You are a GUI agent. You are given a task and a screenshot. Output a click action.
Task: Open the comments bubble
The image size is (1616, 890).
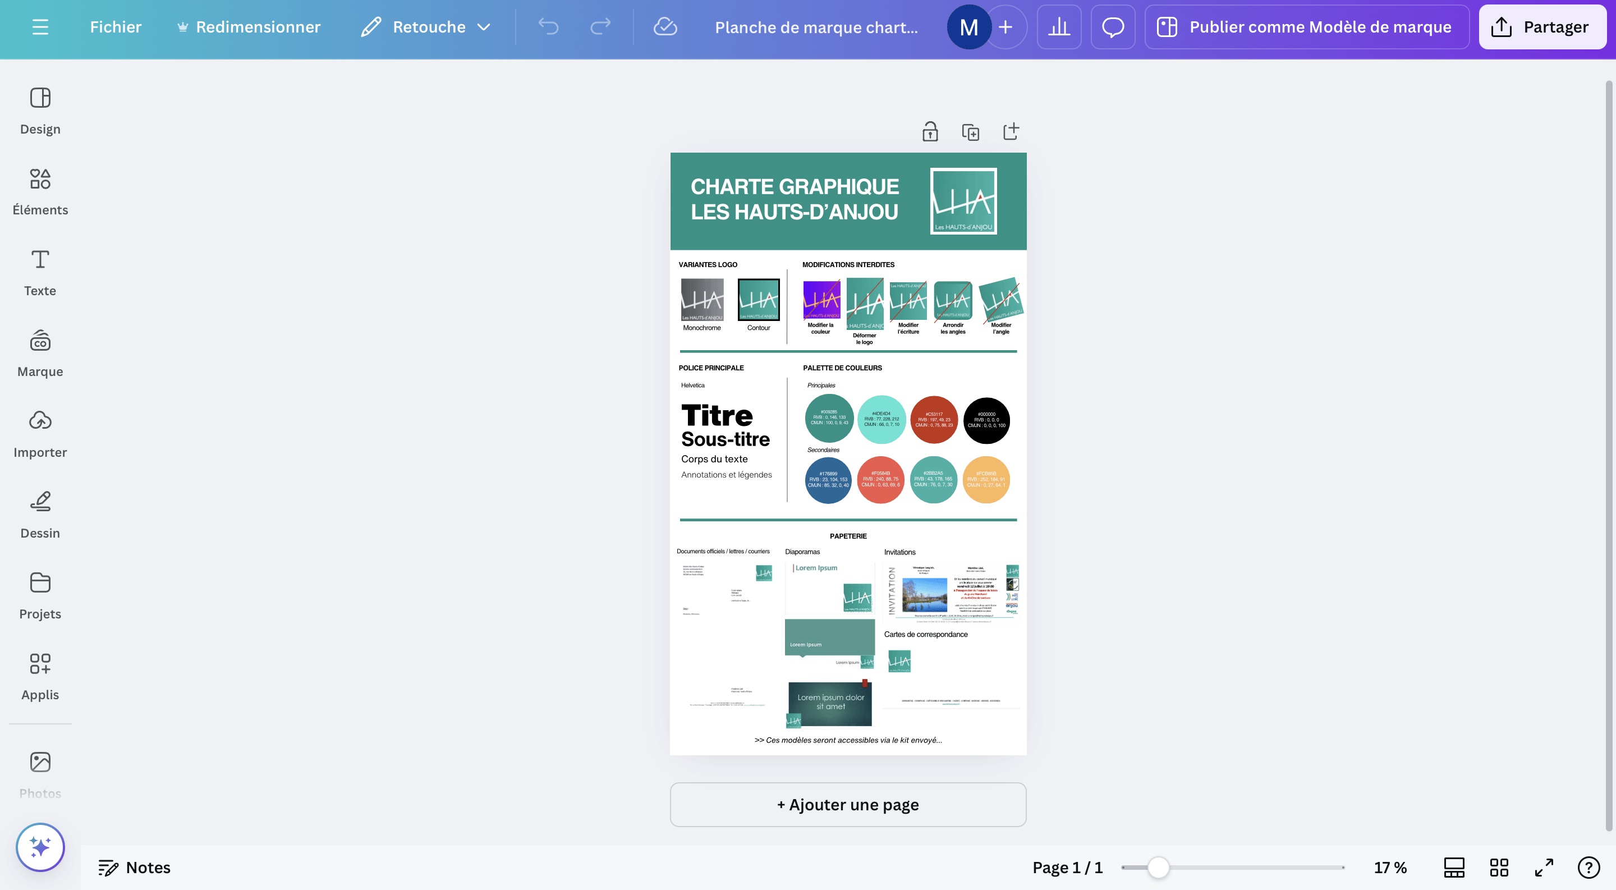coord(1113,27)
